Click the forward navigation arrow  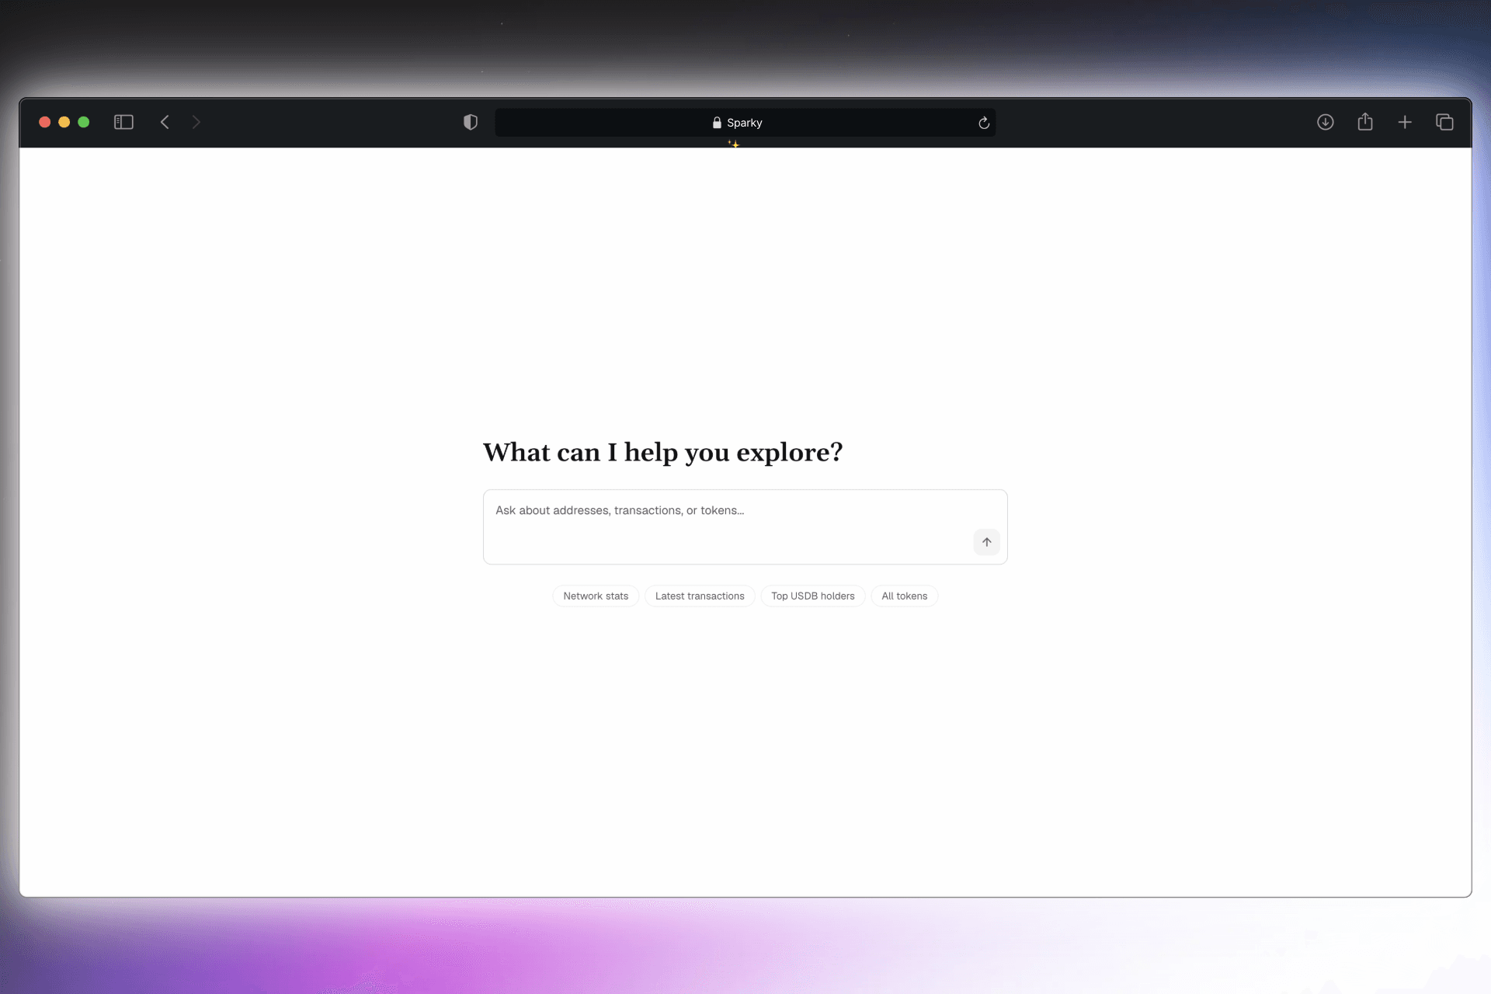point(196,122)
